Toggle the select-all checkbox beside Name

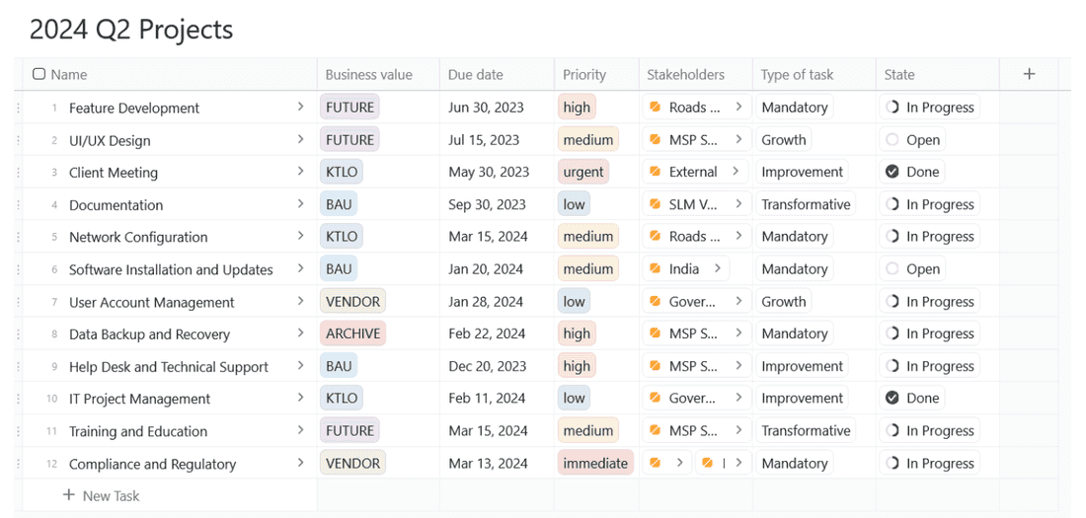pyautogui.click(x=39, y=74)
